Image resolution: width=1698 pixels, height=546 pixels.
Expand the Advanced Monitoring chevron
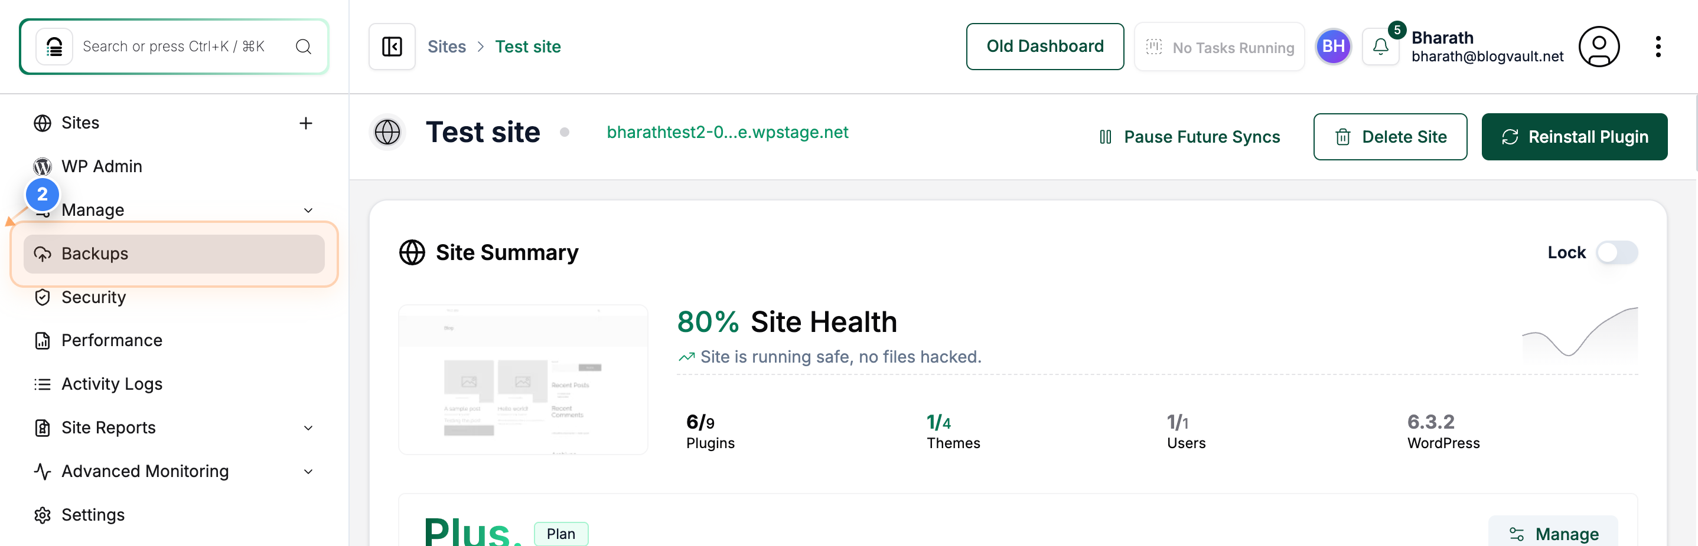(x=308, y=472)
